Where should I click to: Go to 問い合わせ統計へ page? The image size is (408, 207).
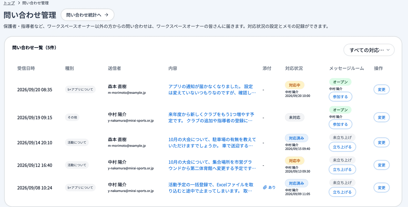pos(87,15)
